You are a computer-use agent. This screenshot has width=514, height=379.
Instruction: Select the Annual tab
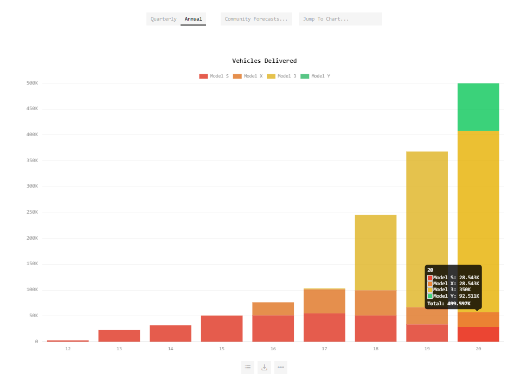[193, 19]
